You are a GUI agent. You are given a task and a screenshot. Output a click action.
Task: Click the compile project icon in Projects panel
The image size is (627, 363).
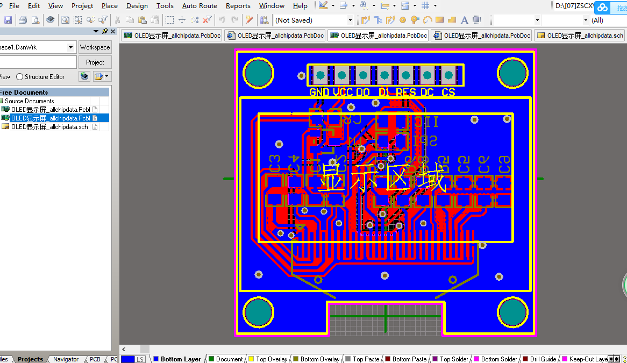pyautogui.click(x=84, y=76)
